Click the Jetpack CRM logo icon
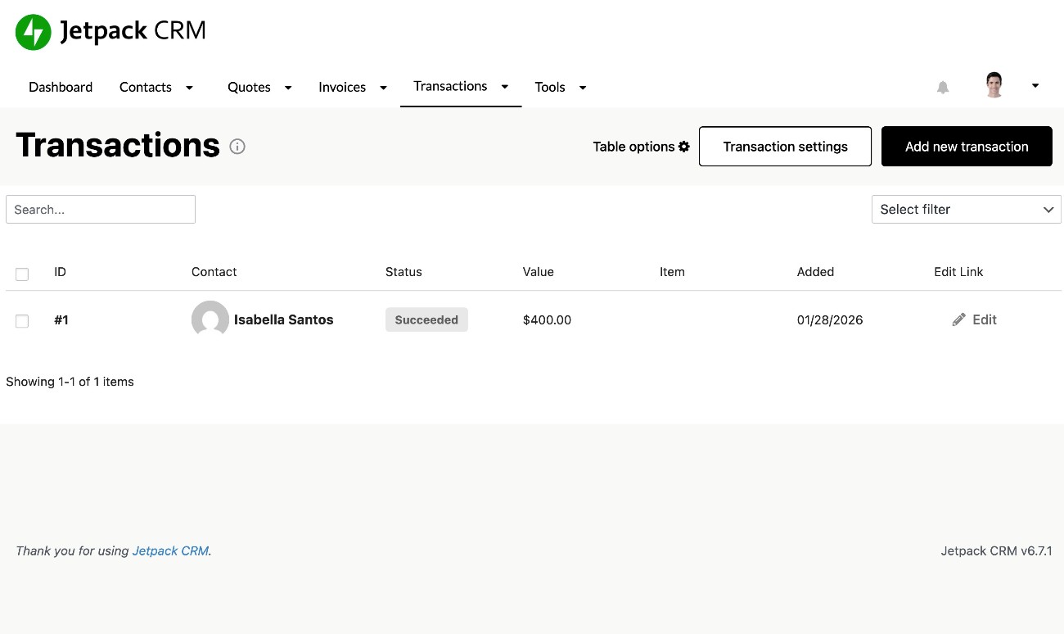 pyautogui.click(x=33, y=31)
